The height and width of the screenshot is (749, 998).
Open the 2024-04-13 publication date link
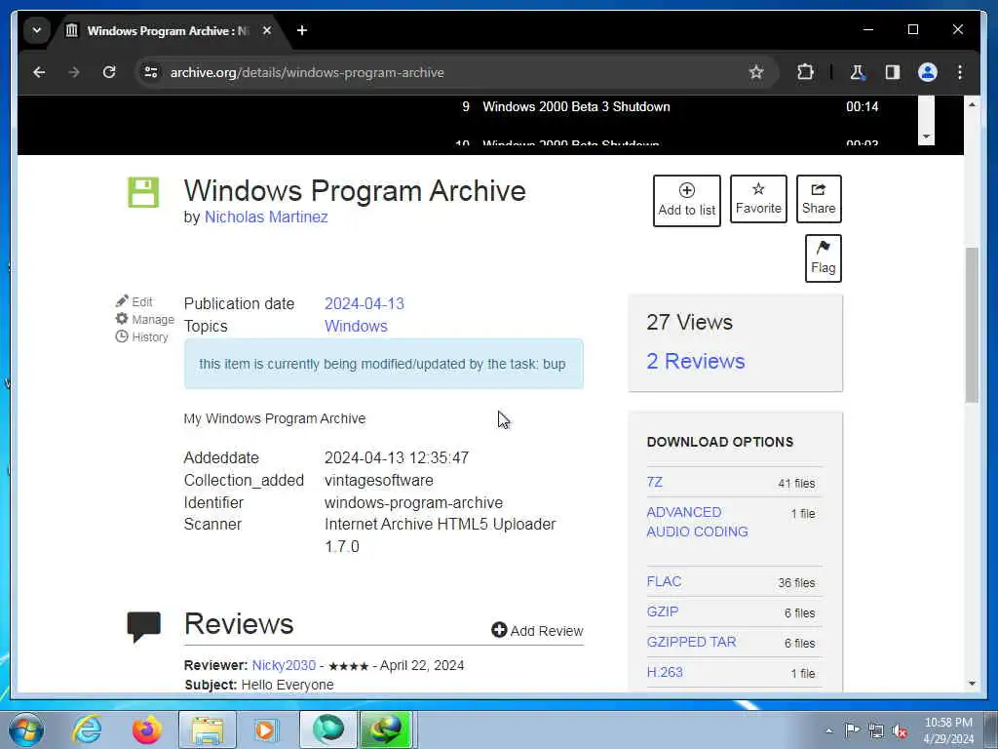click(x=365, y=304)
